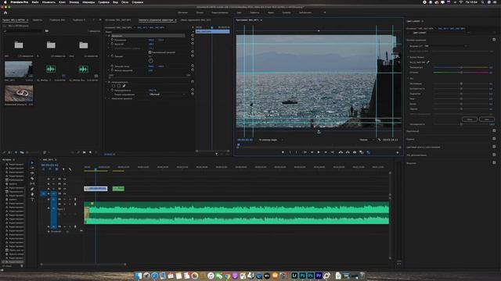Open the Editing workspace
Image resolution: width=501 pixels, height=281 pixels.
tap(220, 12)
